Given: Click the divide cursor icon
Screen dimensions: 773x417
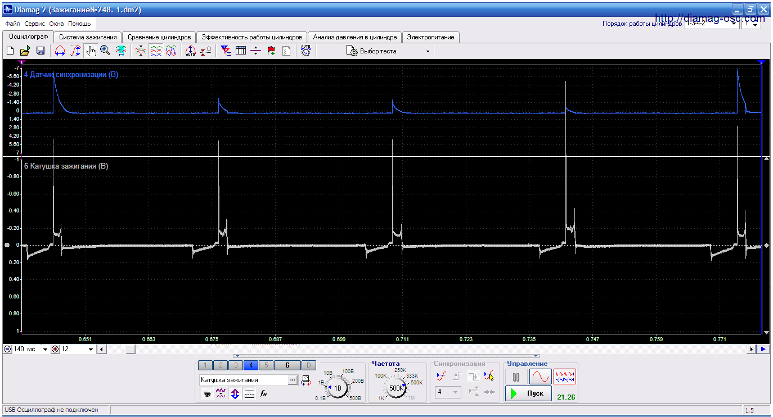Looking at the screenshot, I should click(256, 51).
